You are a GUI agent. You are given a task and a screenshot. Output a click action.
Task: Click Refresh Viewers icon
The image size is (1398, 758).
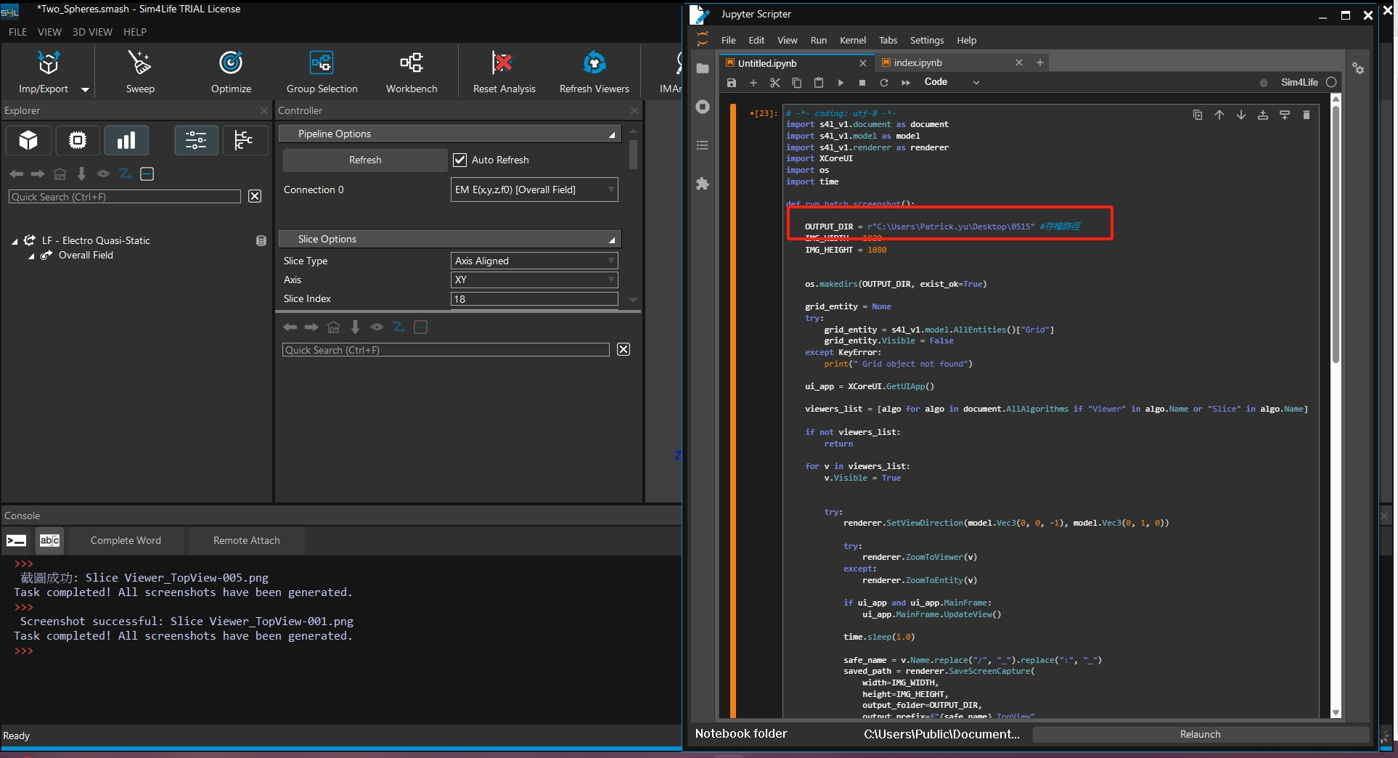(x=594, y=64)
